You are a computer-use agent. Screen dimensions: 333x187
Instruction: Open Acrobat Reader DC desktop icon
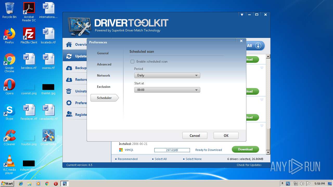coord(29,12)
